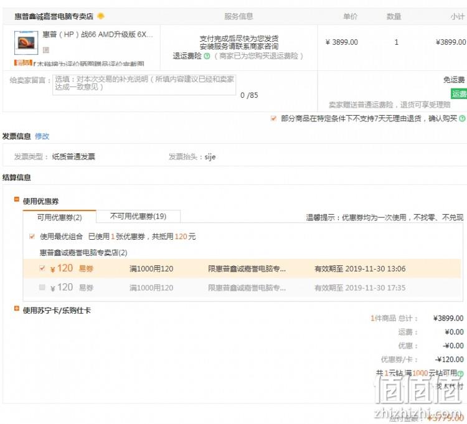
Task: Click the 退运费险 label
Action: [x=187, y=56]
